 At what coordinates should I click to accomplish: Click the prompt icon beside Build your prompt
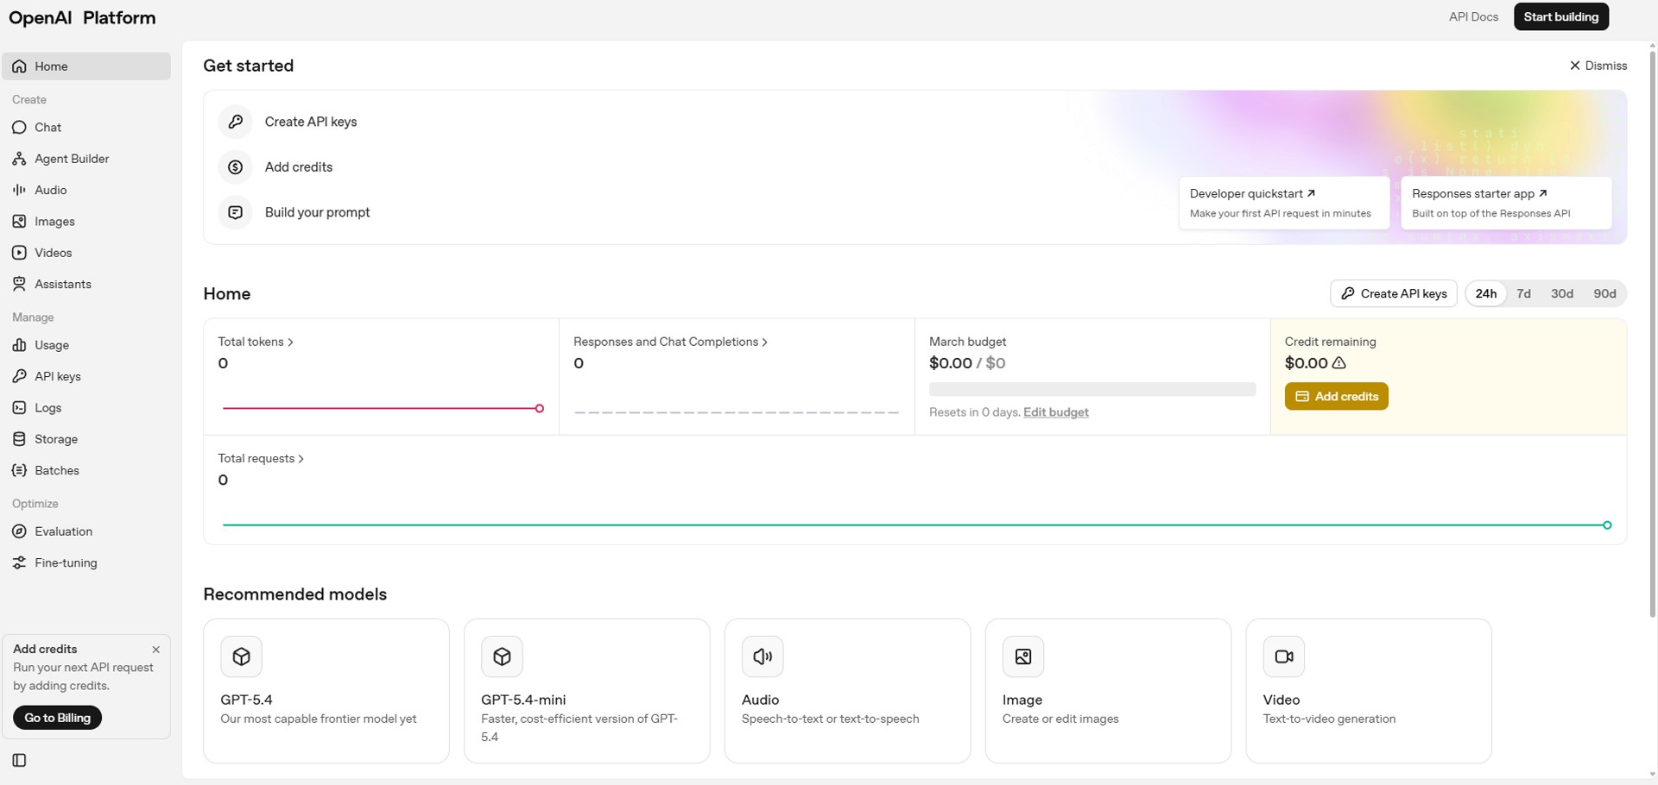coord(235,212)
